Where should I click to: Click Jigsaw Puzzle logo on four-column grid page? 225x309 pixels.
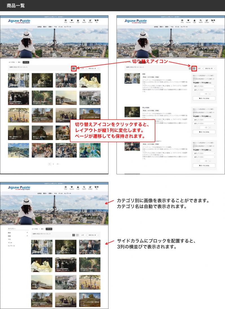coord(19,21)
